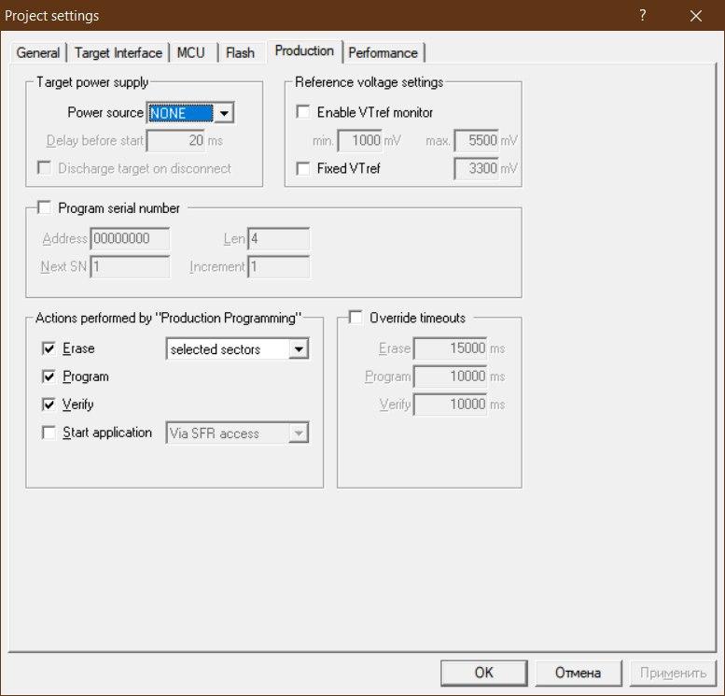Open the Performance tab
Screen dimensions: 725x696
(383, 52)
